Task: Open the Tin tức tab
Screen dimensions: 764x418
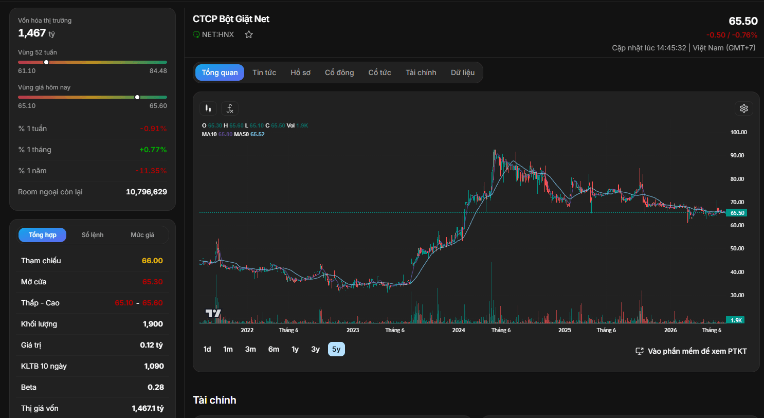Action: tap(264, 72)
